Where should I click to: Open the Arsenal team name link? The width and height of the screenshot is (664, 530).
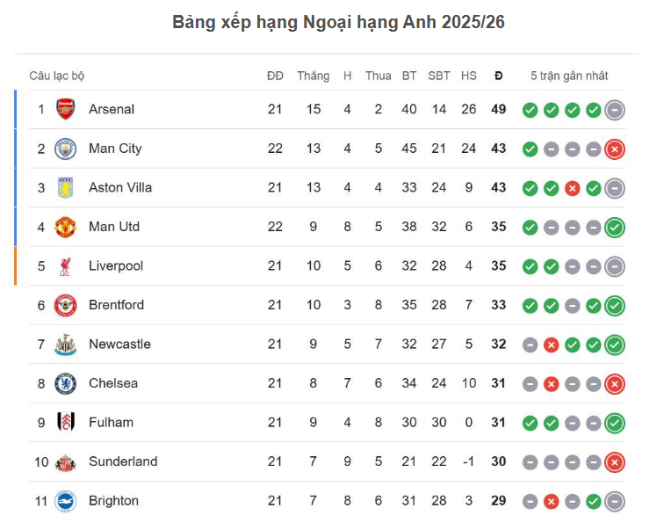(x=112, y=110)
